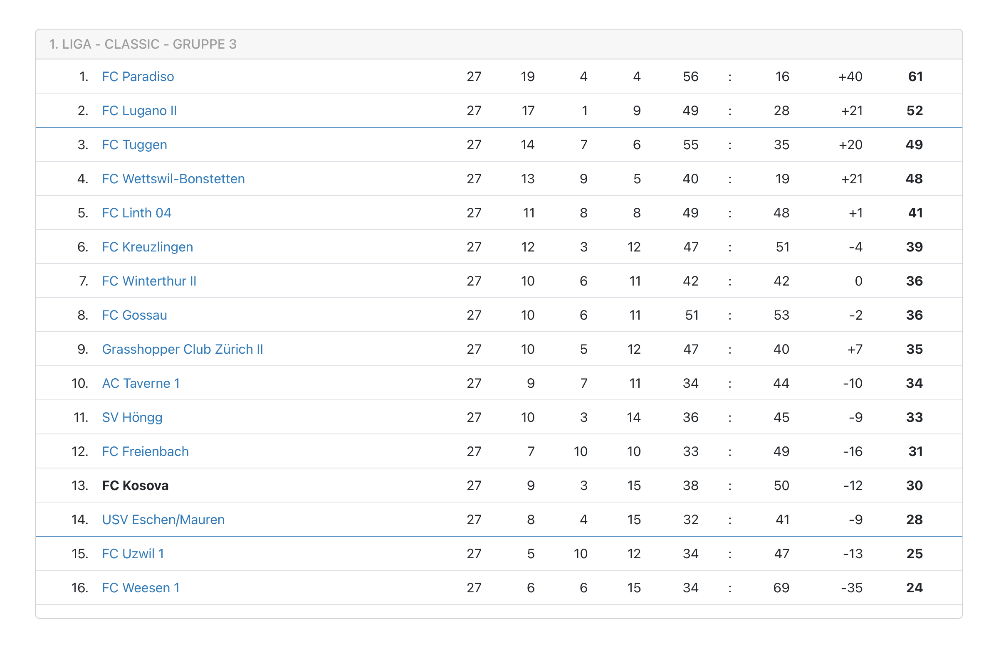This screenshot has width=1006, height=653.
Task: Click the FC Winterthur II link
Action: (x=149, y=281)
